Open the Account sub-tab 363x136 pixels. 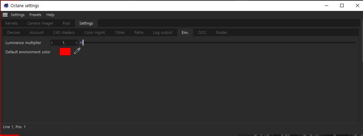37,32
